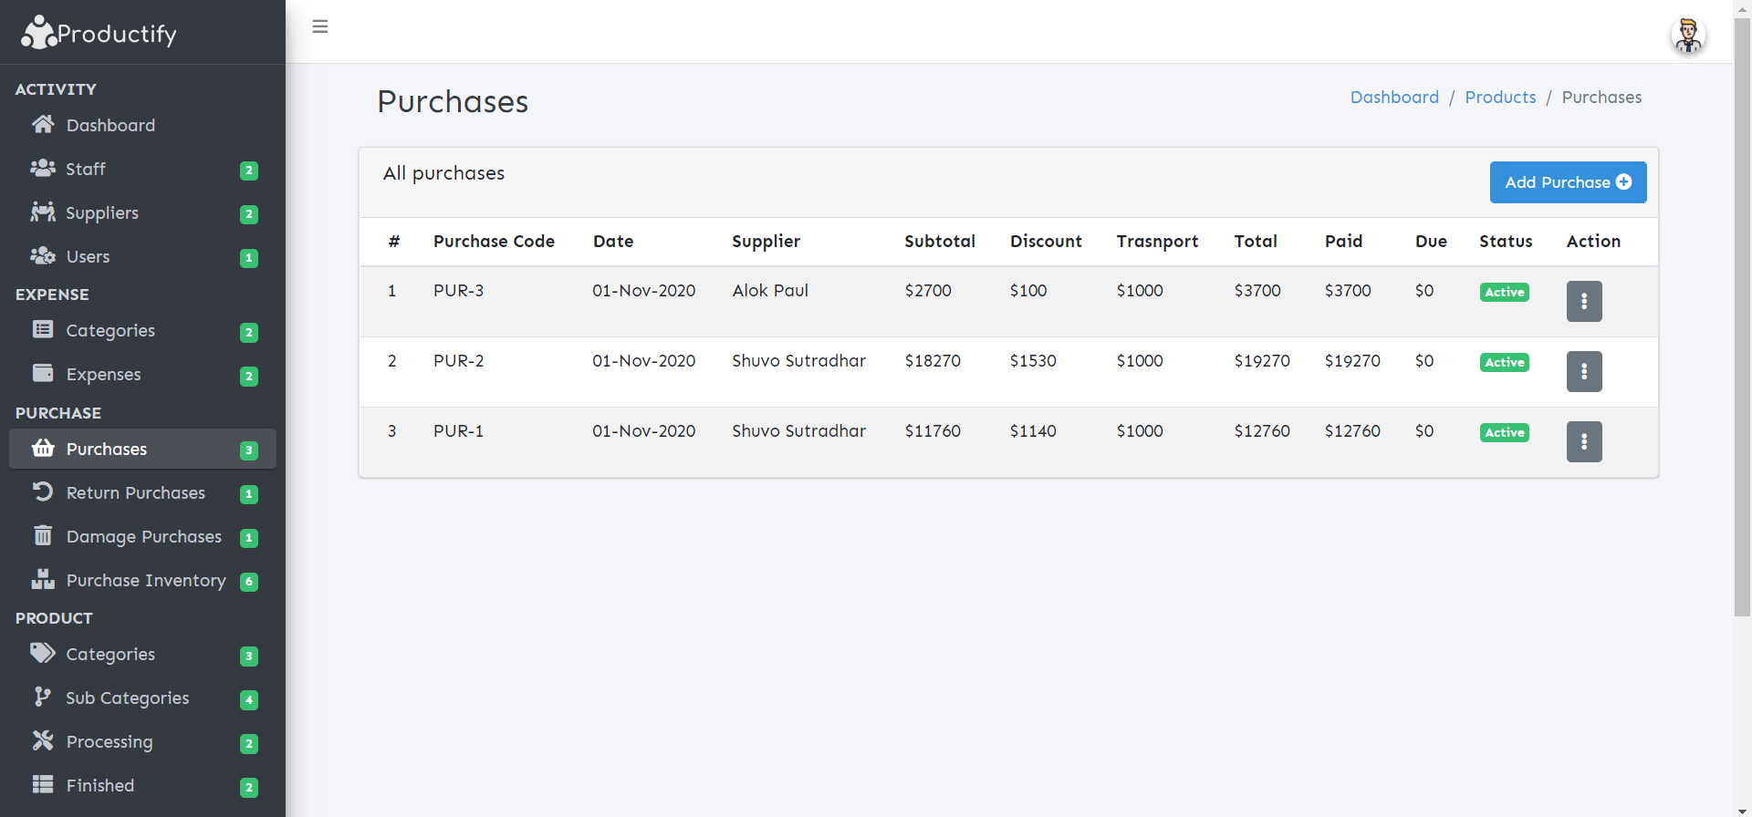Click the discount value $1140
Viewport: 1752px width, 817px height.
(1033, 430)
